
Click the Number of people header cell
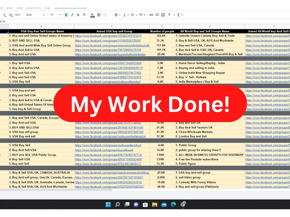coord(162,31)
